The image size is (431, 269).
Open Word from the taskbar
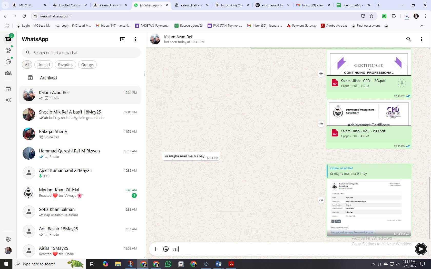coord(218,264)
